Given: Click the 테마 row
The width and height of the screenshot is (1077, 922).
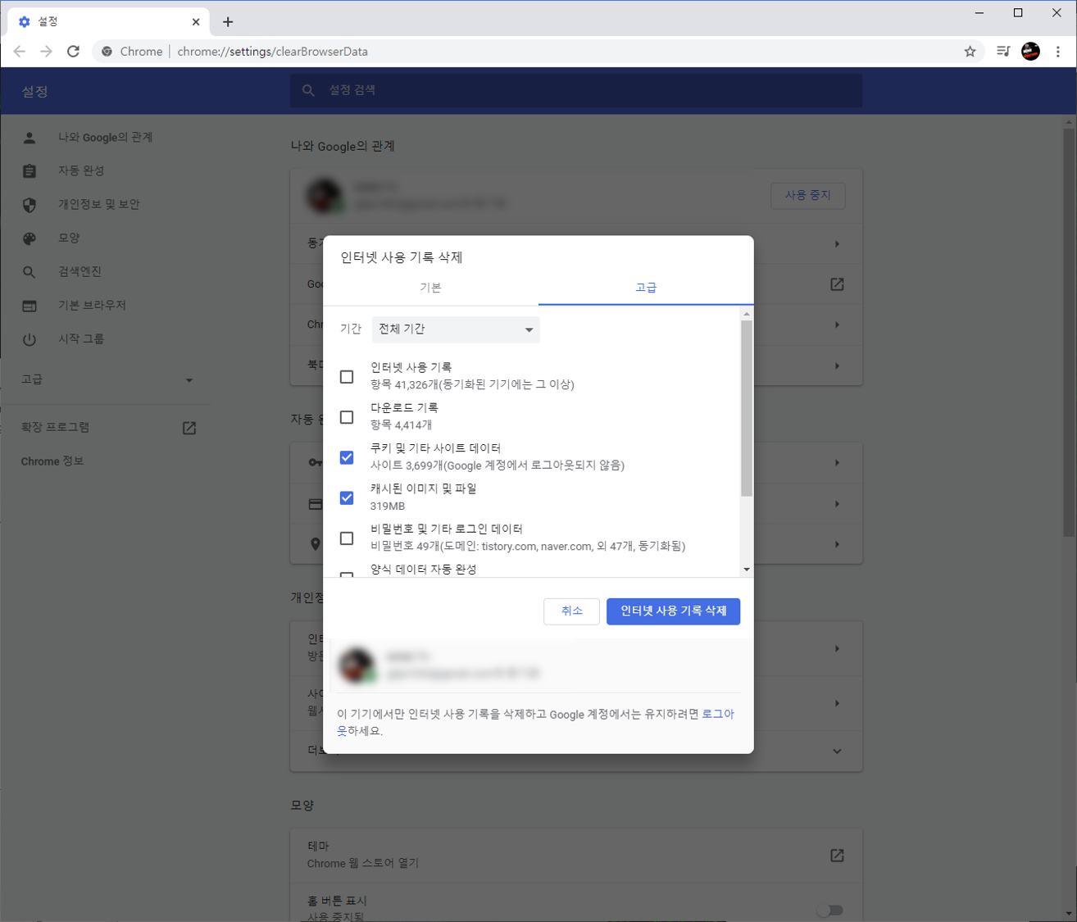Looking at the screenshot, I should pos(575,855).
